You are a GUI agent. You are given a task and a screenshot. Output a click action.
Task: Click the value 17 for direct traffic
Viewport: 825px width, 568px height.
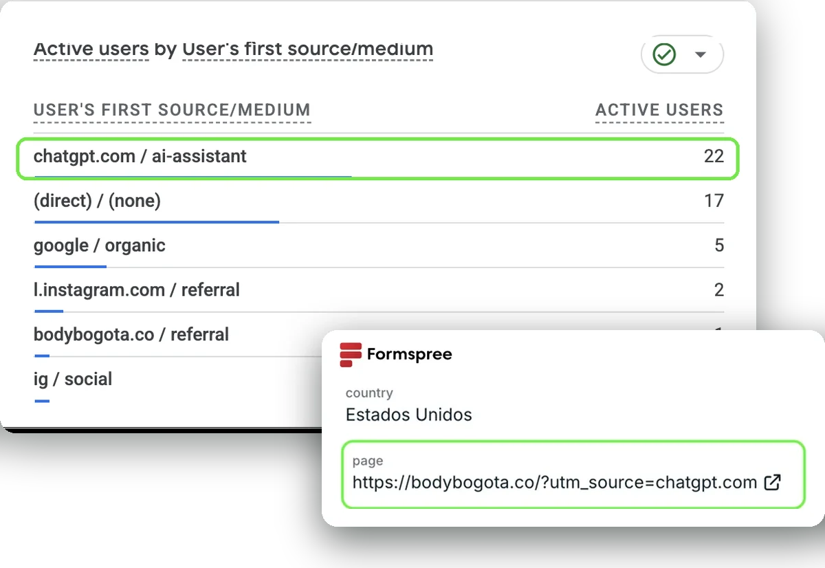tap(714, 201)
